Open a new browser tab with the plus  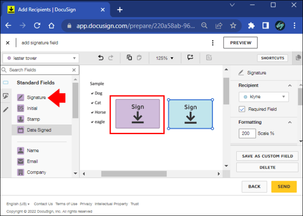tap(120, 10)
